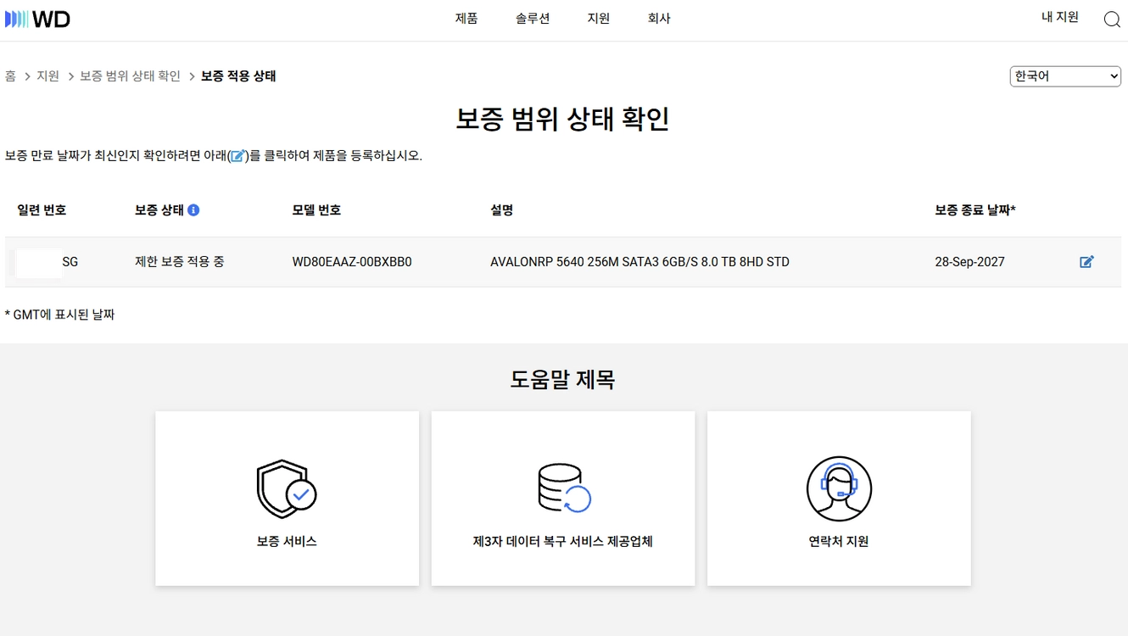Click the edit icon inside the instruction sentence

(x=238, y=156)
